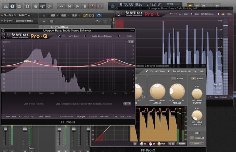Expand the リージョン: MIDI Thru disclosure triangle
Screen dimensions: 236x152
pyautogui.click(x=2, y=15)
